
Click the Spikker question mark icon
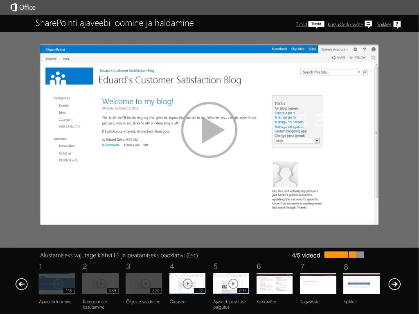(x=397, y=25)
